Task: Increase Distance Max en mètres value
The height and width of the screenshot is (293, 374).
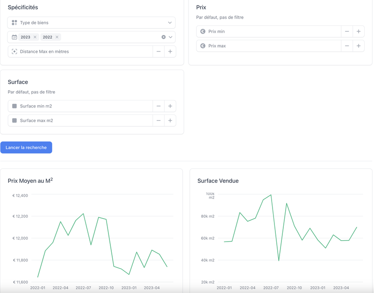Action: coord(170,51)
